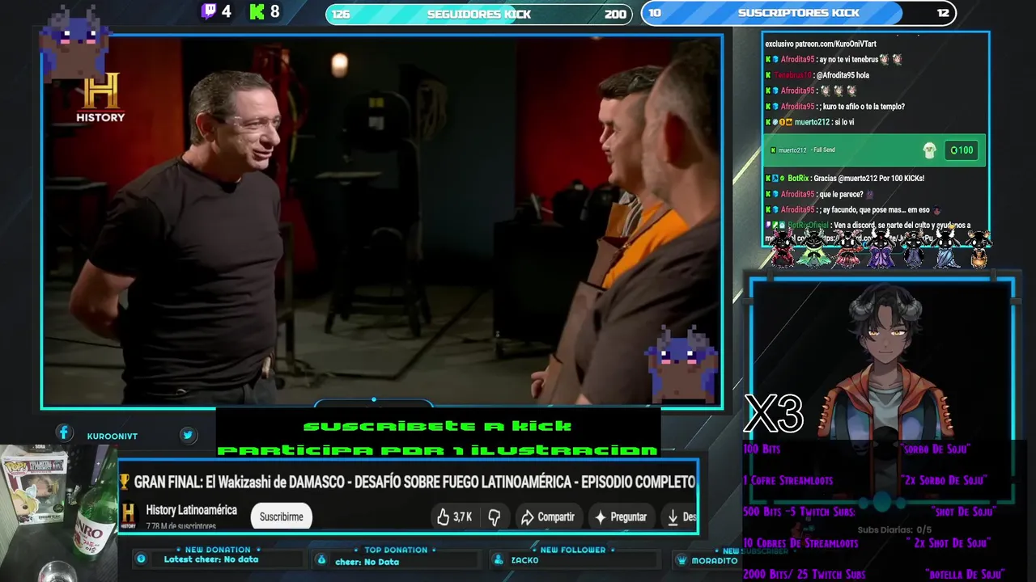Click the Seguidores Kick progress bar
This screenshot has width=1036, height=582.
(x=478, y=14)
